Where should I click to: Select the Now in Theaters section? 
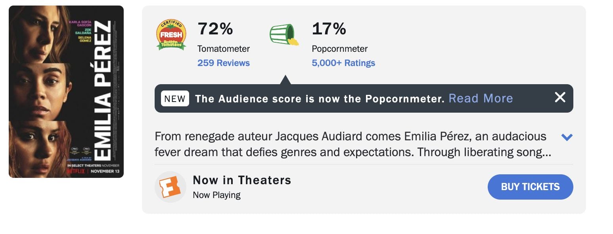[x=242, y=180]
